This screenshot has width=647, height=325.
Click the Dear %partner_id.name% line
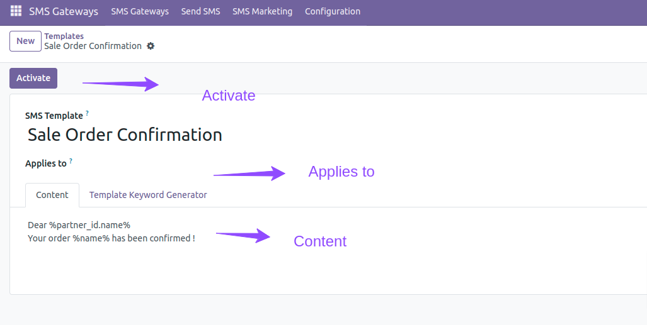[x=79, y=225]
